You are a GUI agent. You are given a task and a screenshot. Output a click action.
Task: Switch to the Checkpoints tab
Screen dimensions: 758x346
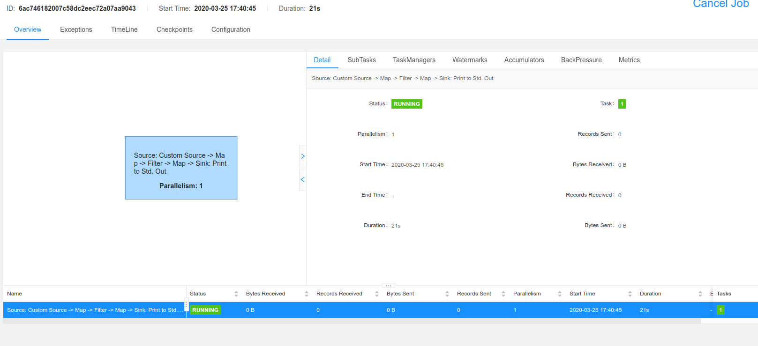point(174,29)
